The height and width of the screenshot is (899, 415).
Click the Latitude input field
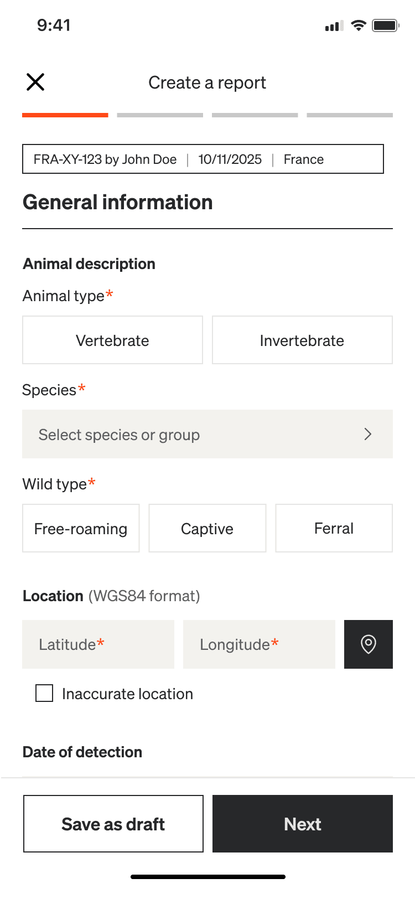tap(98, 644)
